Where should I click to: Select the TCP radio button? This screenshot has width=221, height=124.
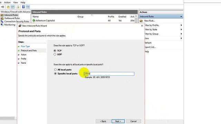[55, 51]
